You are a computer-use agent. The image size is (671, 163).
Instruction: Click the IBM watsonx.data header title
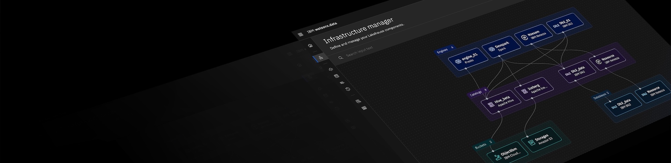pos(322,28)
